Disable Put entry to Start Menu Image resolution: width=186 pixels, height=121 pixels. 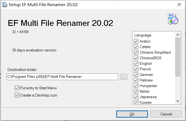17,88
